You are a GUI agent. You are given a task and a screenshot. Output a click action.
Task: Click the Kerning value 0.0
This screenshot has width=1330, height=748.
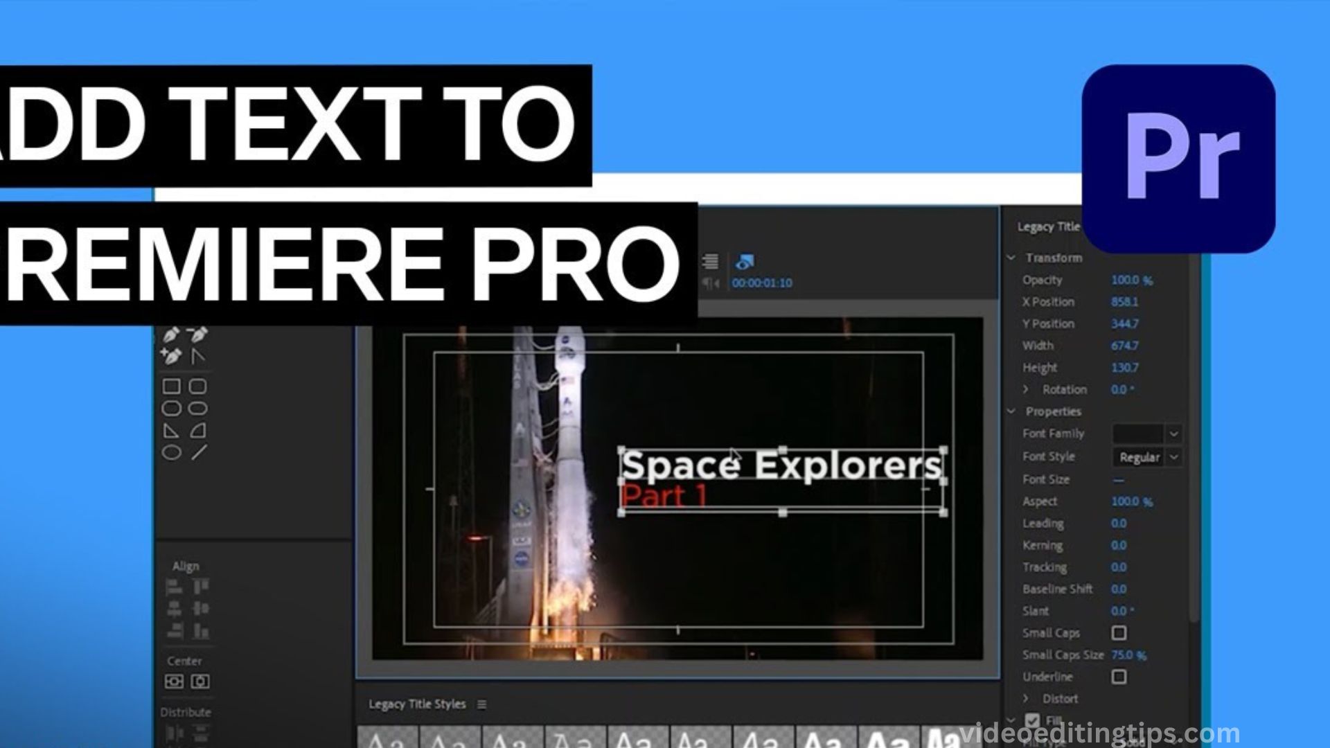[x=1119, y=546]
